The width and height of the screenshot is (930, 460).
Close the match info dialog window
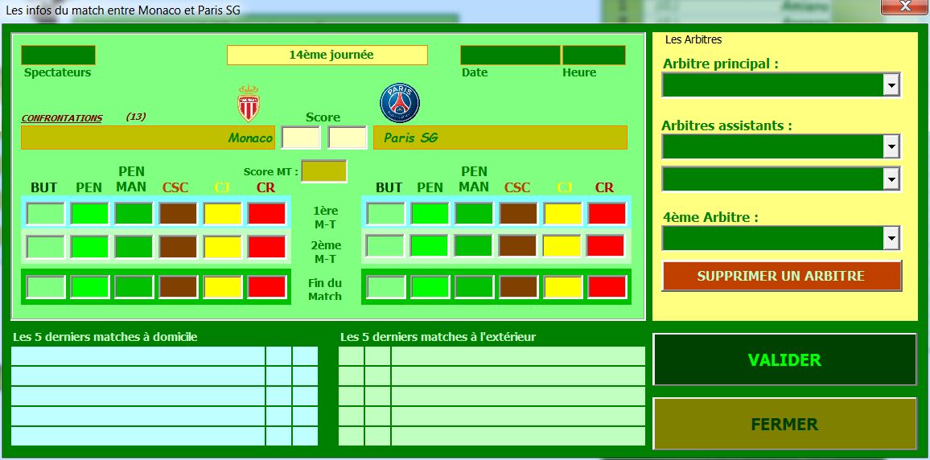point(904,6)
